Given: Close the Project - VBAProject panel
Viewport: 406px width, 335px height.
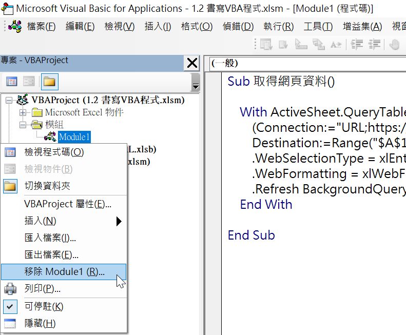Looking at the screenshot, I should point(192,63).
